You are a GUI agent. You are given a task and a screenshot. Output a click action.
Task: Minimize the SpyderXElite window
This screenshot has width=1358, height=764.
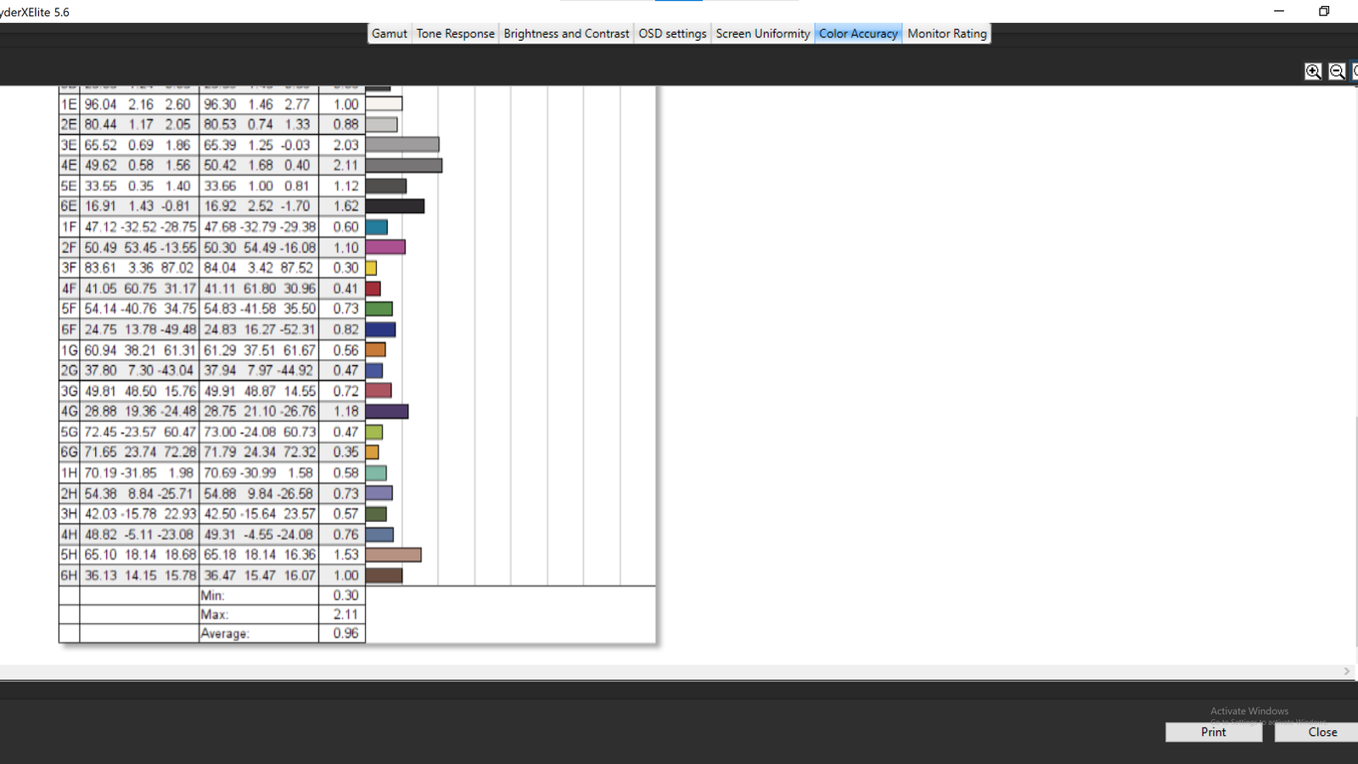click(1279, 11)
